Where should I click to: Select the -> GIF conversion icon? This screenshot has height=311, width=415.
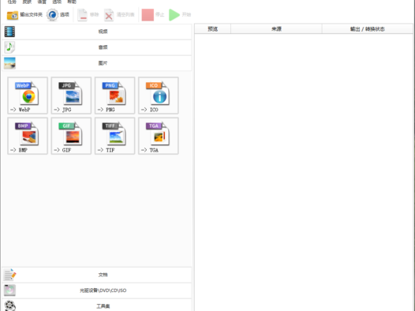71,136
